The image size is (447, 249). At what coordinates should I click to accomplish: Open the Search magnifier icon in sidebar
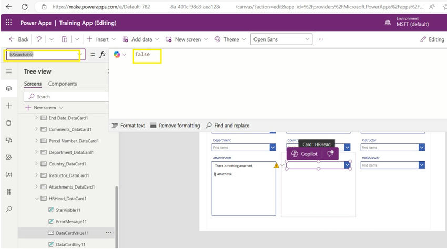coord(9,209)
